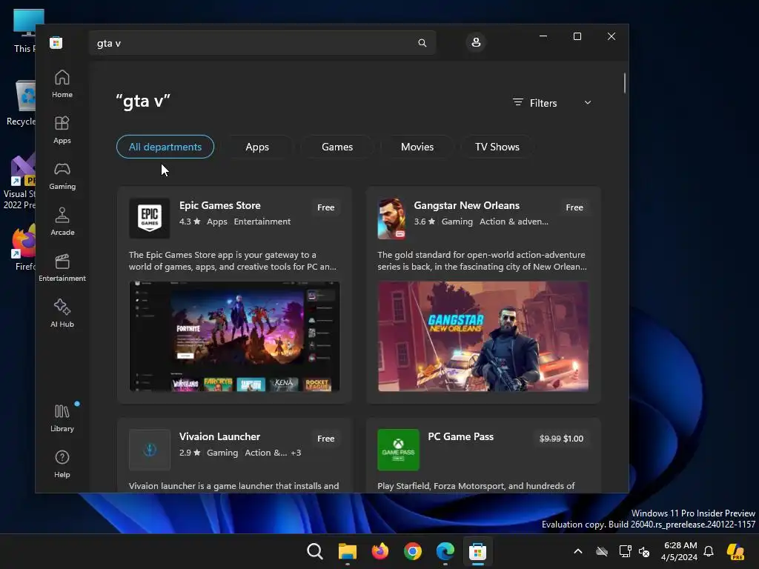The image size is (759, 569).
Task: Switch to the Apps results tab
Action: (x=257, y=147)
